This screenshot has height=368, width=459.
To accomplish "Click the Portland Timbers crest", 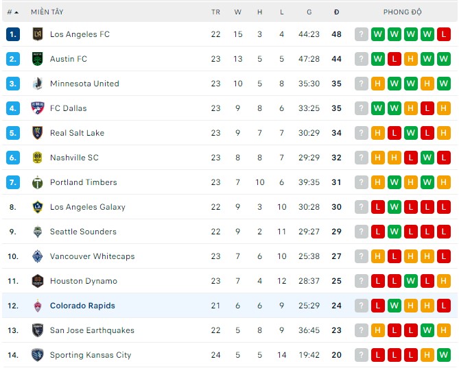I will pos(38,182).
